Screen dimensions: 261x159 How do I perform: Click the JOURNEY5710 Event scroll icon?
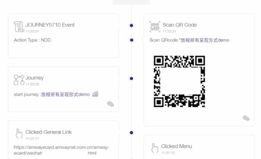[x=19, y=27]
